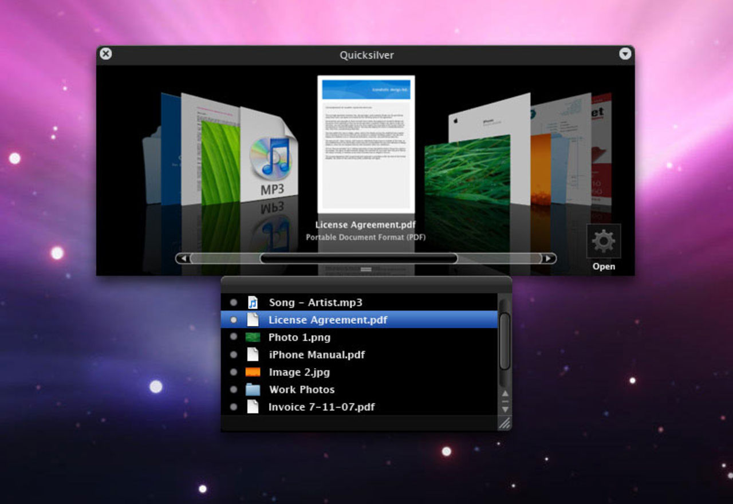
Task: Select the Invoice 7-11-07.pdf list entry
Action: 321,407
